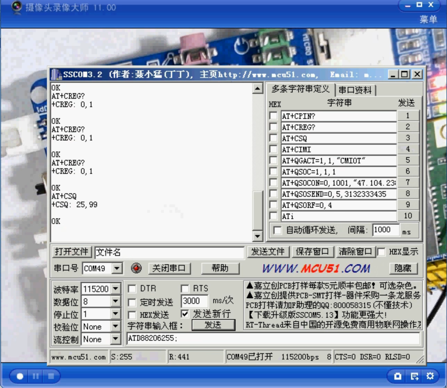Enable 自动循环发送 checkbox

(277, 230)
